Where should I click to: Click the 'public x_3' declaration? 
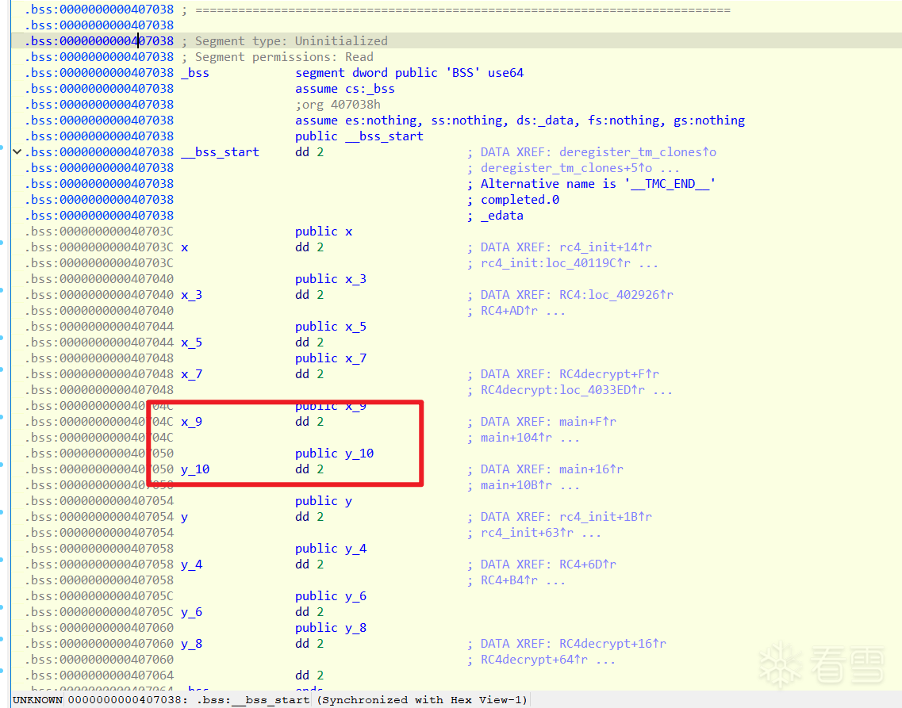click(331, 279)
